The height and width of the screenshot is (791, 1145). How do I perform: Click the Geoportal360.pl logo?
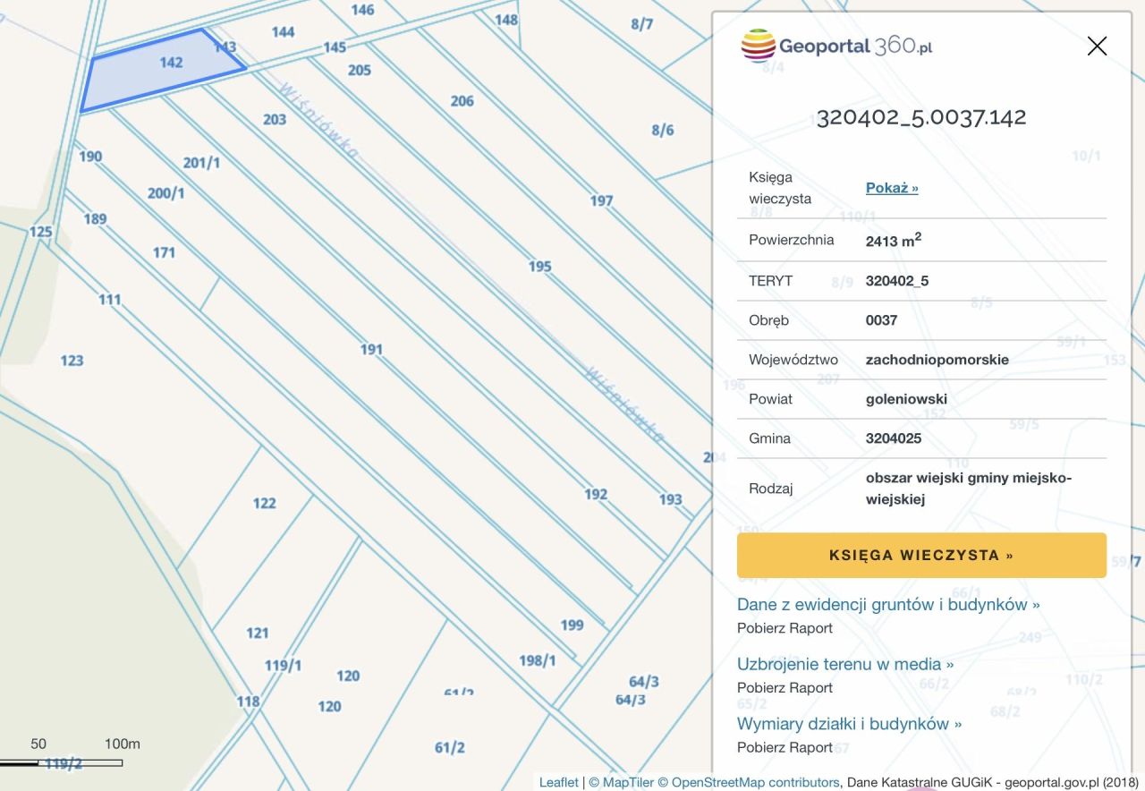836,46
